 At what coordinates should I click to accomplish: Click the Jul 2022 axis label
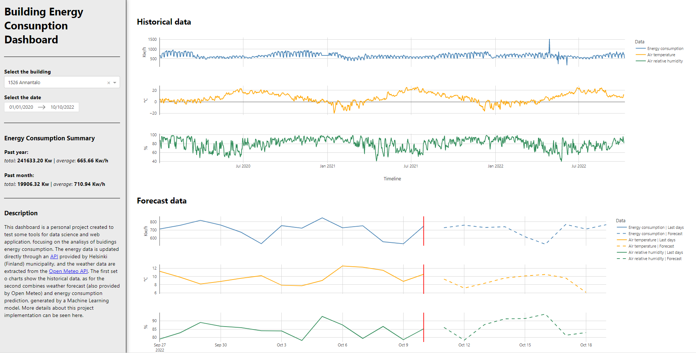click(x=579, y=166)
